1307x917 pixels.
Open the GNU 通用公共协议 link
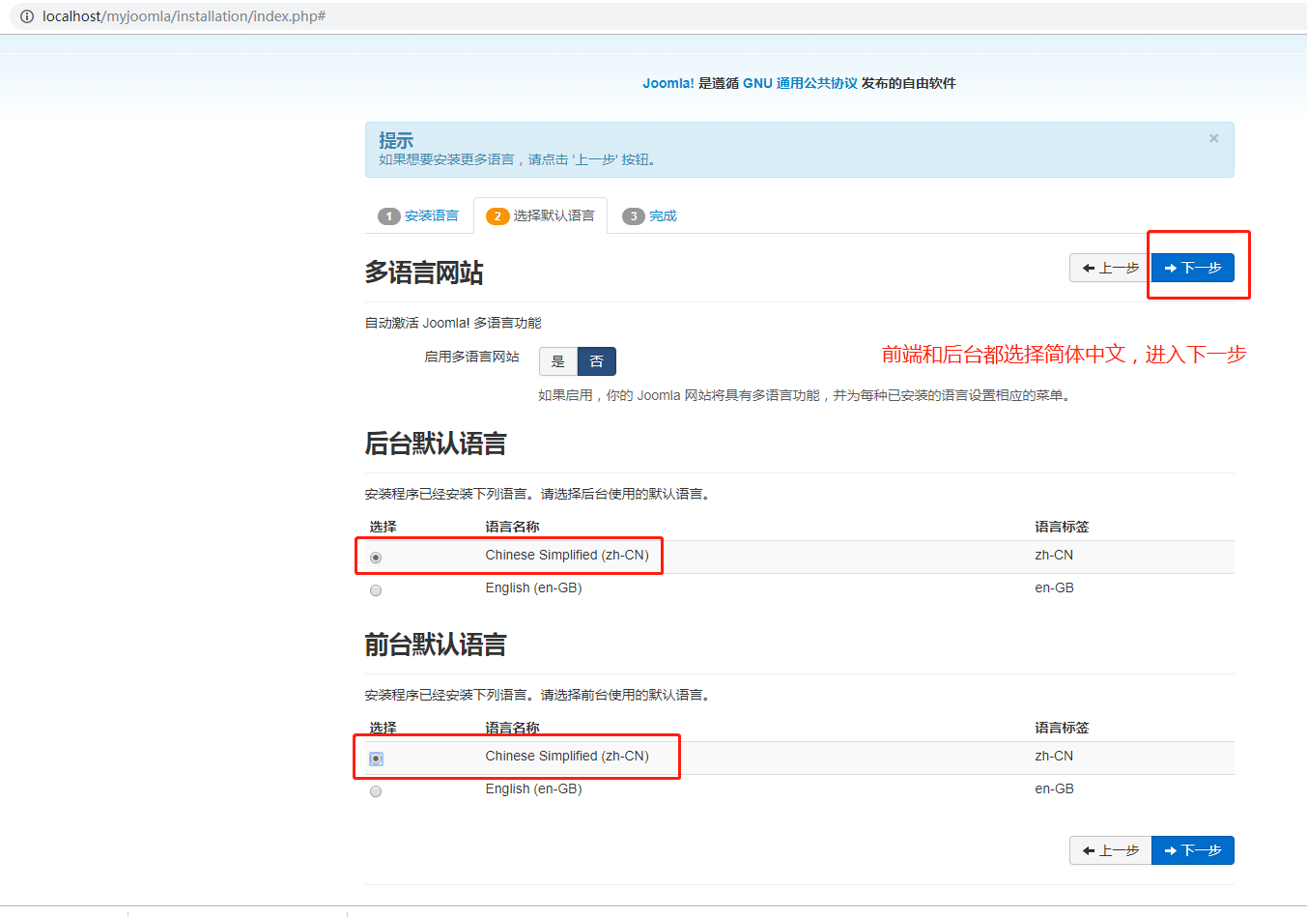800,83
